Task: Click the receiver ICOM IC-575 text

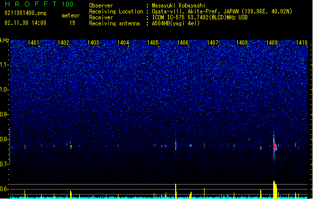Action: click(x=200, y=17)
